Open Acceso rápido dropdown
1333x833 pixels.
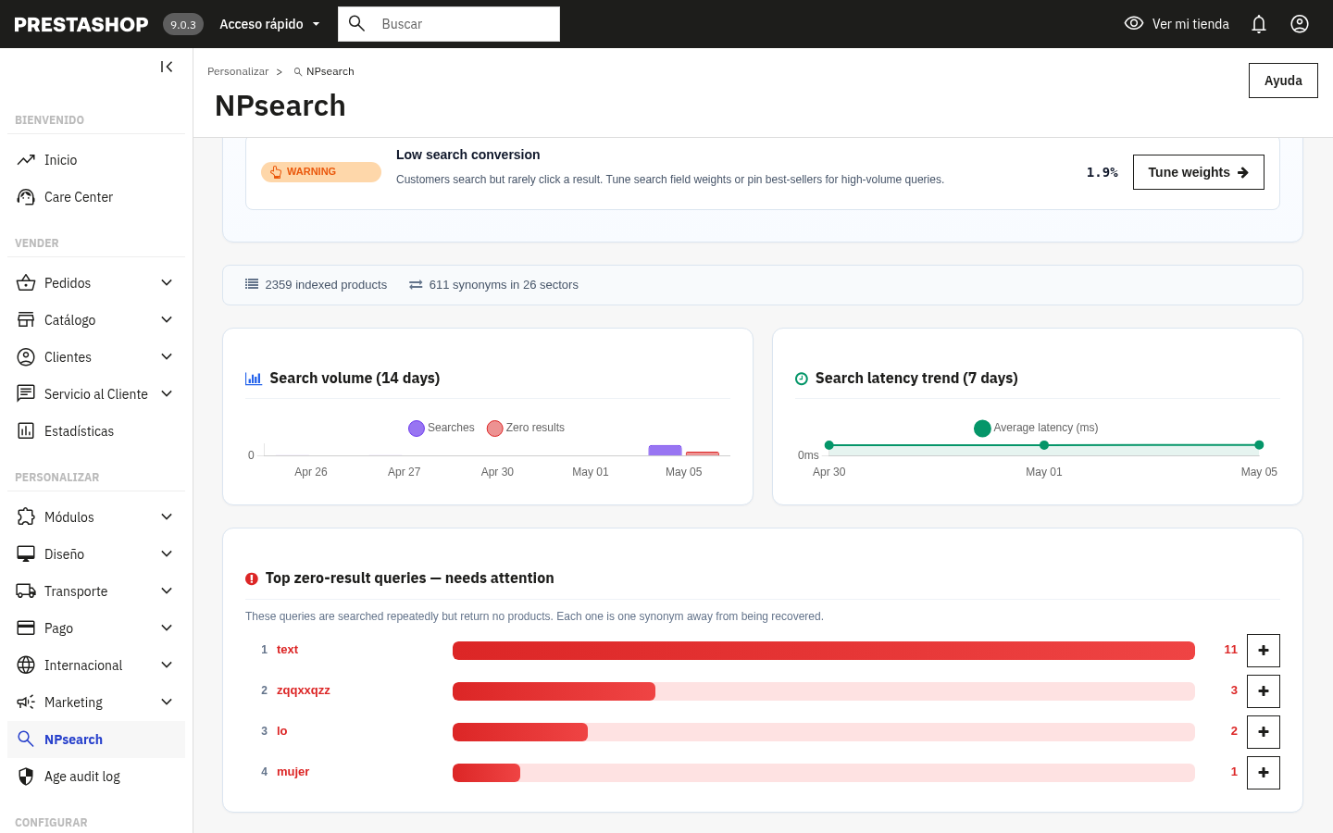click(x=269, y=24)
